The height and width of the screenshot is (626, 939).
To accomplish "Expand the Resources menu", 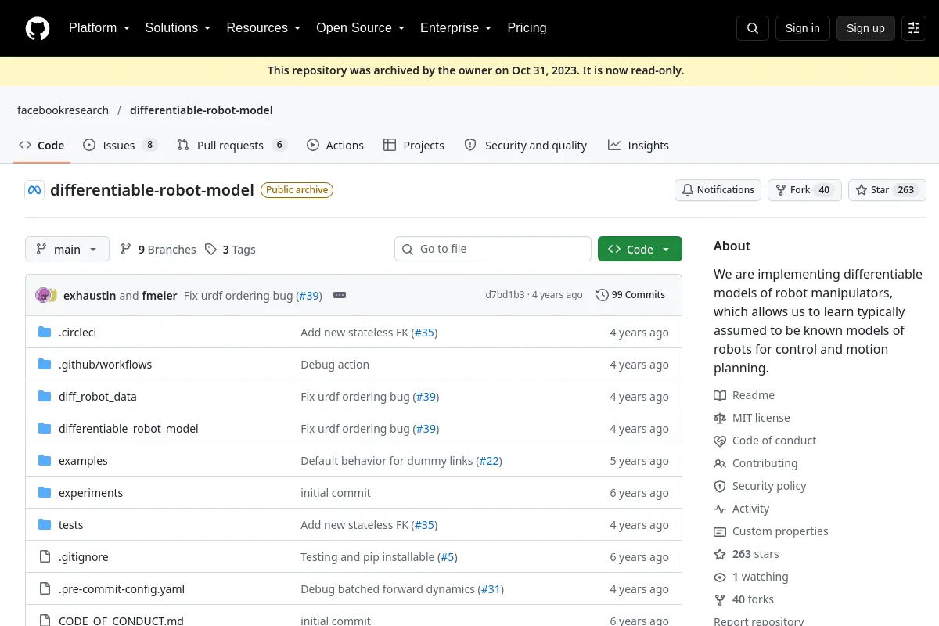I will point(264,28).
